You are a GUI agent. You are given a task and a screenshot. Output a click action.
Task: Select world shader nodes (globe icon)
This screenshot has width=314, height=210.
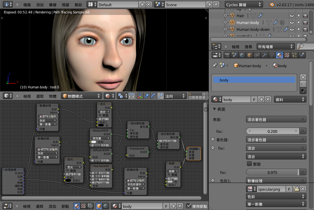click(x=105, y=206)
